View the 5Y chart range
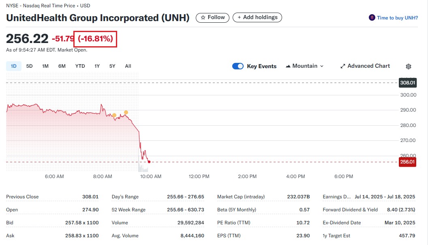This screenshot has width=428, height=245. (112, 66)
